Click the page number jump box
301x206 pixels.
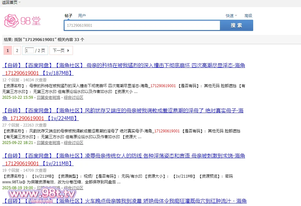(x=29, y=51)
